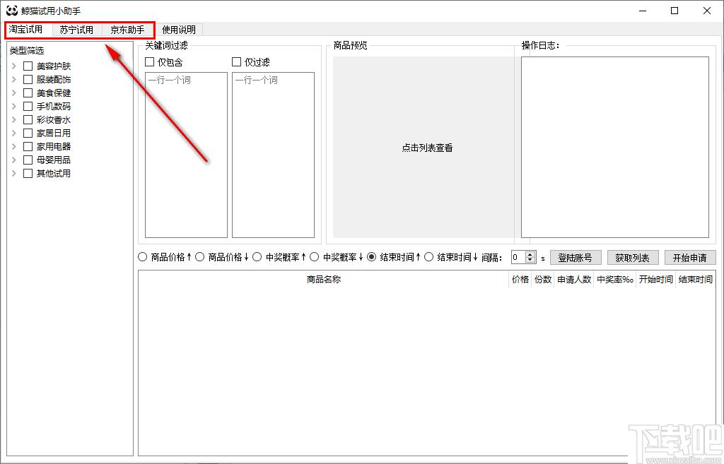Minimize the 鲸猫试用小助手 window
Screen dimensions: 724x464
tap(643, 11)
